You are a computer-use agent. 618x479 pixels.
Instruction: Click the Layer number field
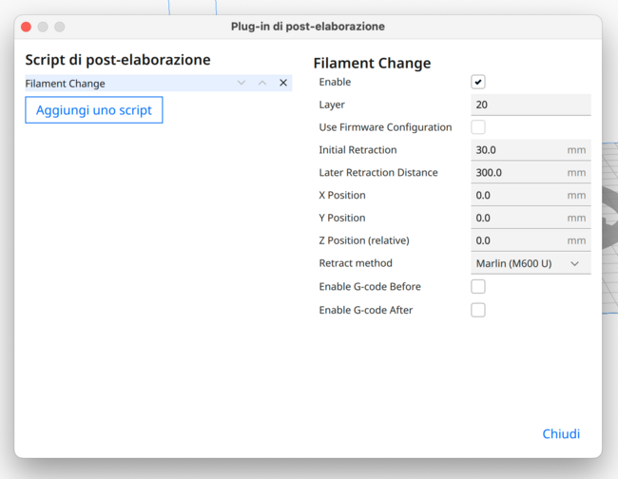click(x=530, y=105)
